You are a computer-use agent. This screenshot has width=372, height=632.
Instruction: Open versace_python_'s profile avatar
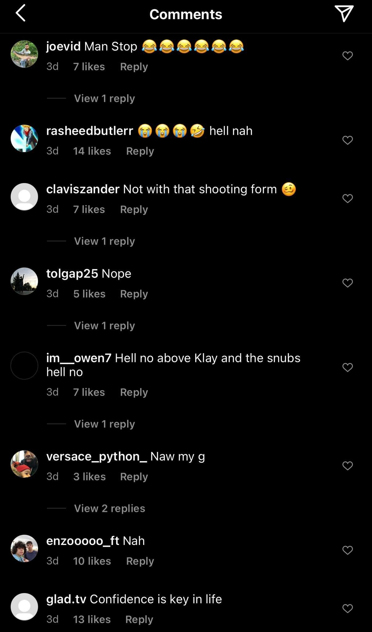pos(24,464)
